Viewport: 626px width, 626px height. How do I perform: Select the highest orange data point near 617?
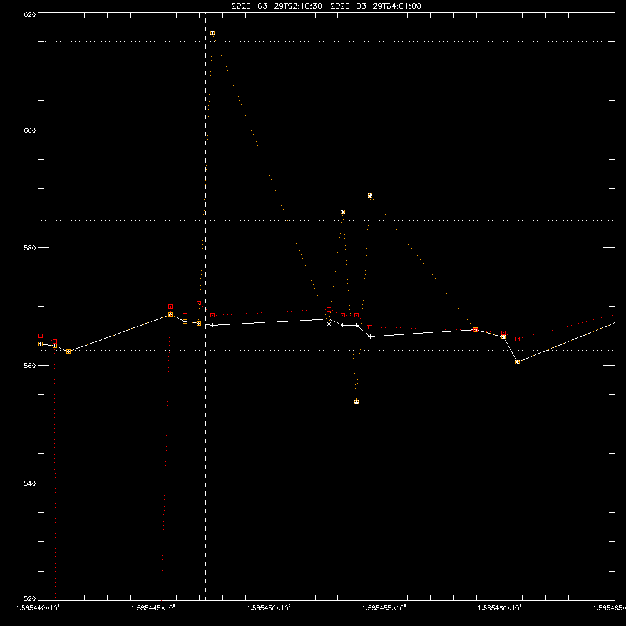[x=212, y=33]
